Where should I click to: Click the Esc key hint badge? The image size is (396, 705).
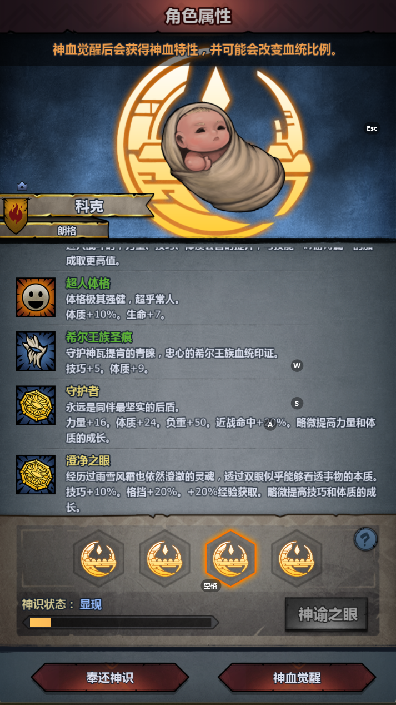[372, 128]
